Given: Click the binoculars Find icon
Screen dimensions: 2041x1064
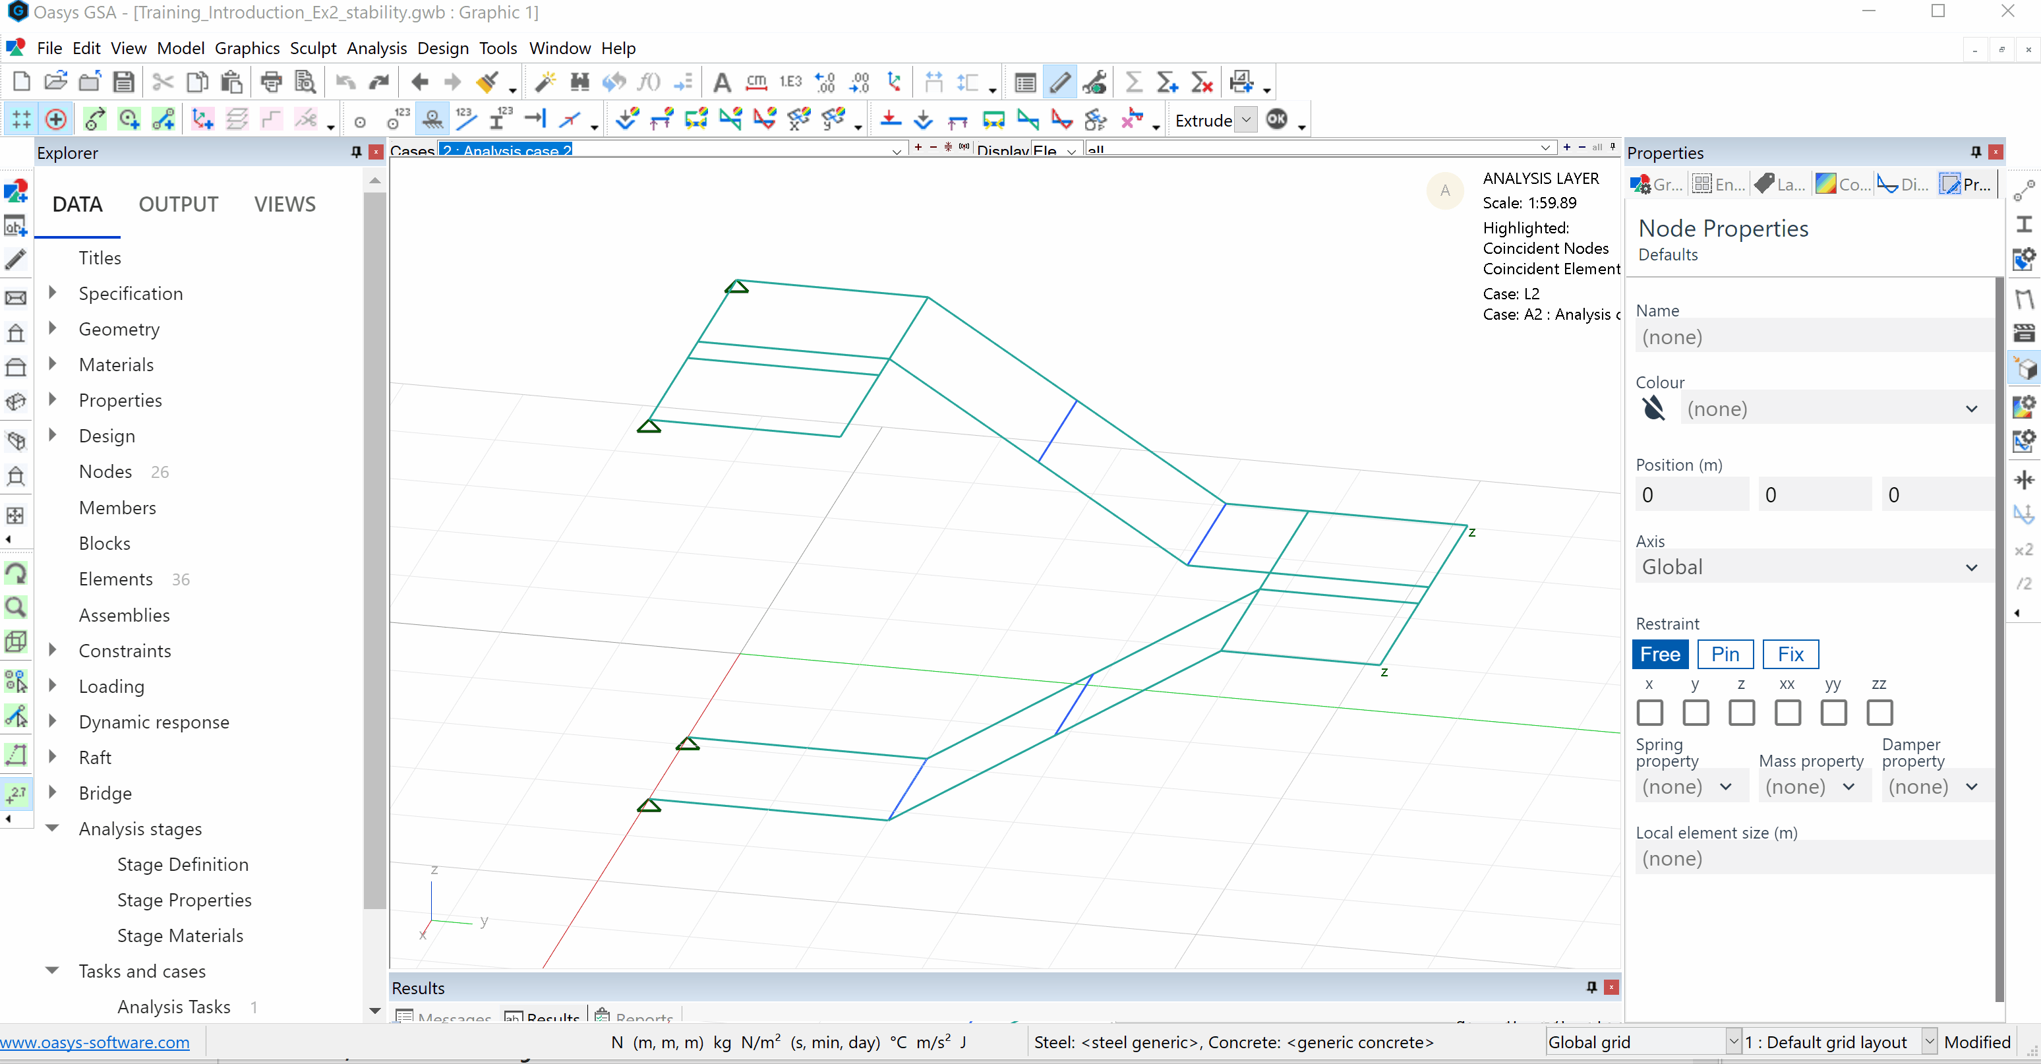Looking at the screenshot, I should [x=579, y=82].
